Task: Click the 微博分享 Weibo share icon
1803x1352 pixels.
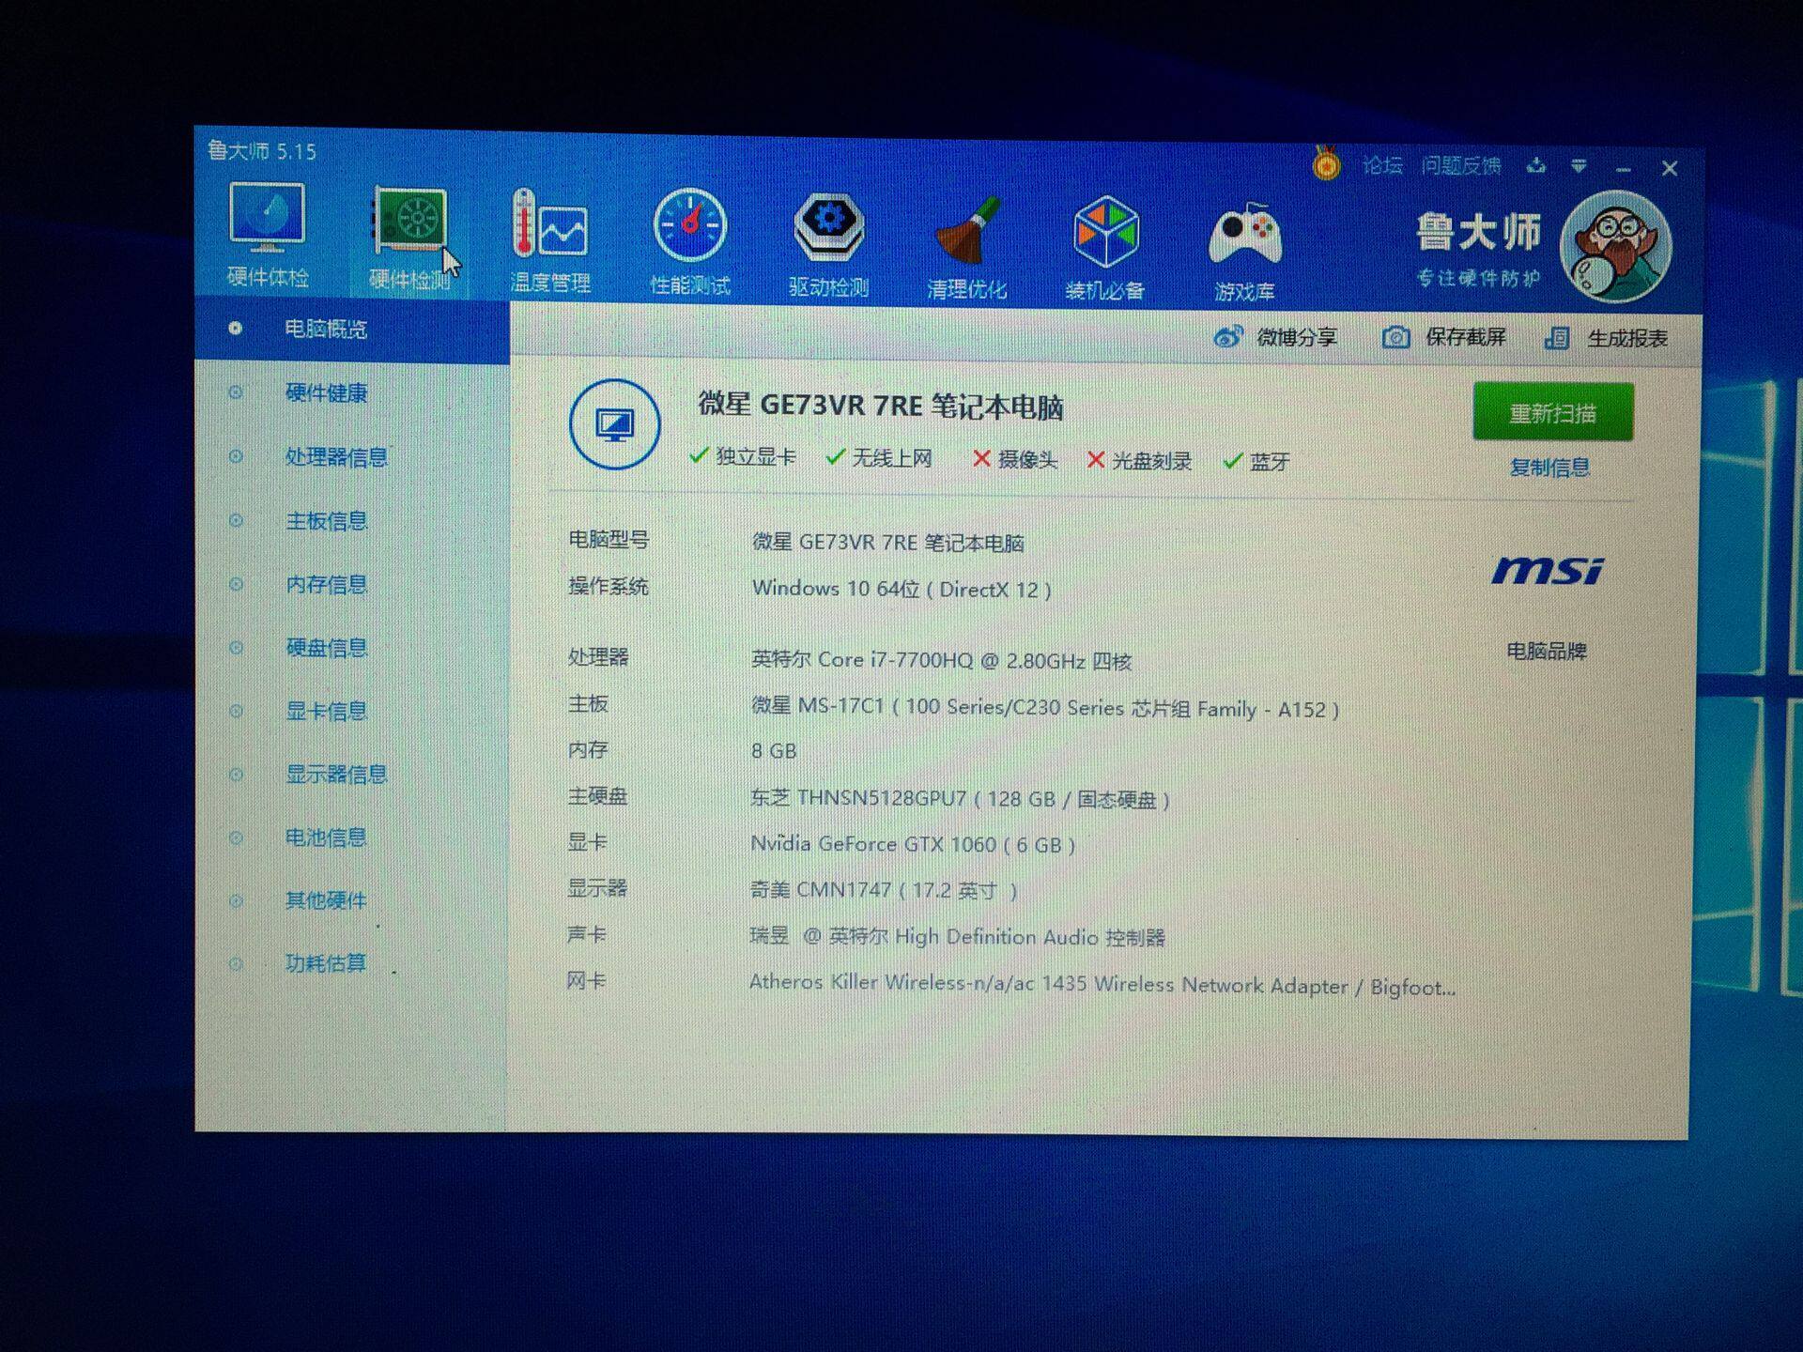Action: click(x=1228, y=336)
